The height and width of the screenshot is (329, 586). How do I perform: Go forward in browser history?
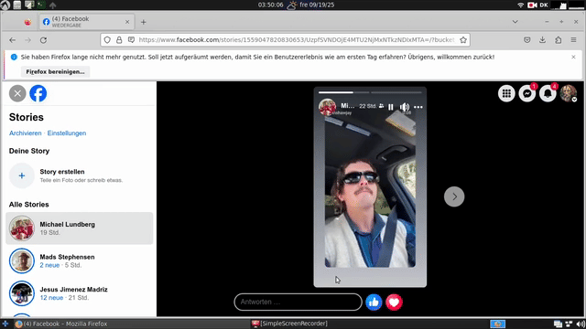tap(28, 40)
